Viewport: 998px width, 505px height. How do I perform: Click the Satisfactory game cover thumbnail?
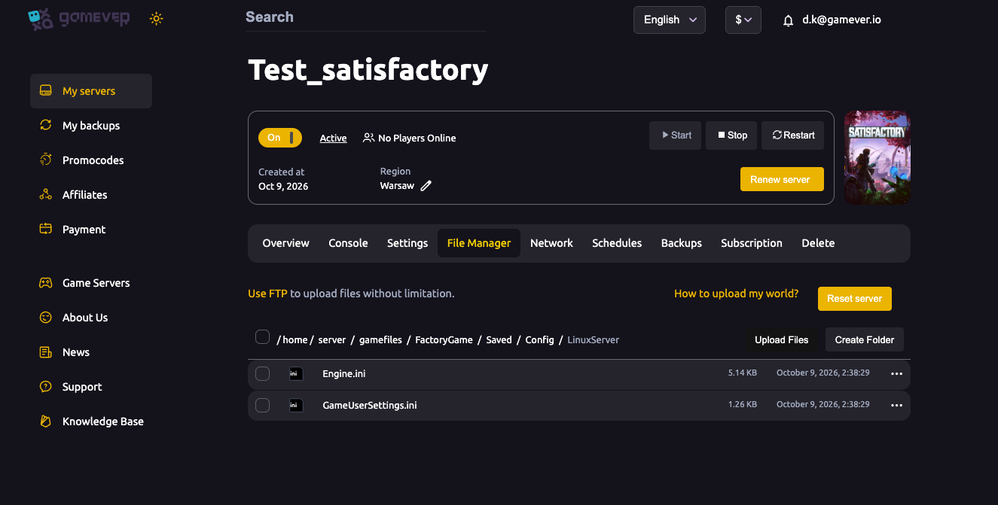(877, 158)
